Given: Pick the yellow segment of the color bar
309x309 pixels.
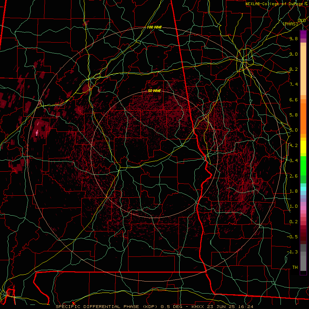Looking at the screenshot, I should pyautogui.click(x=303, y=147).
